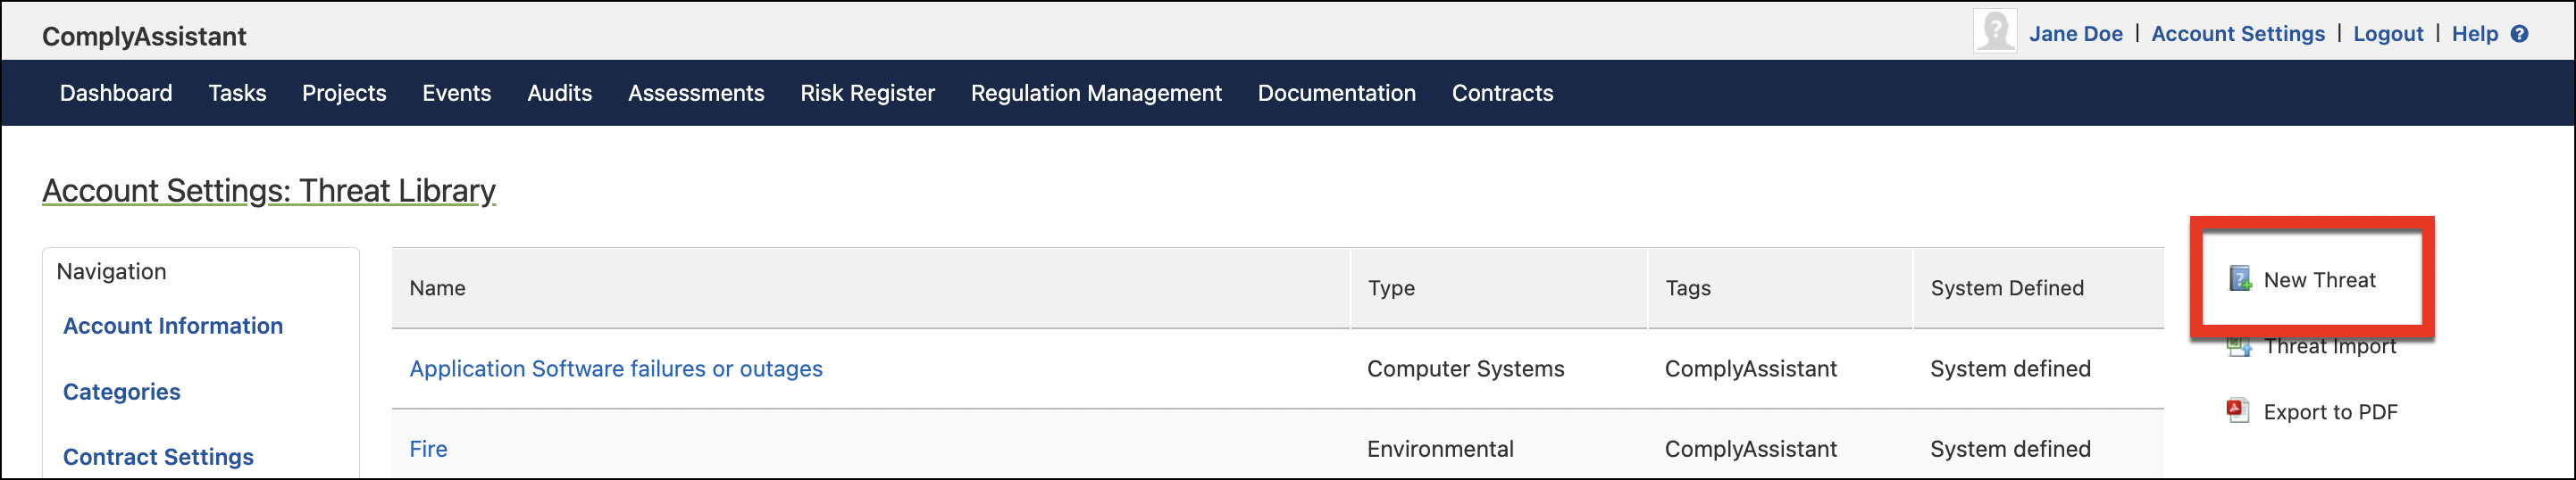Open the Contracts menu item

pyautogui.click(x=1502, y=93)
